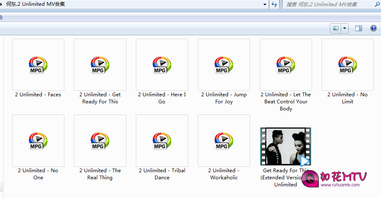Click 'Let The Beat Control Your Body' label
Image resolution: width=381 pixels, height=198 pixels.
(x=286, y=101)
